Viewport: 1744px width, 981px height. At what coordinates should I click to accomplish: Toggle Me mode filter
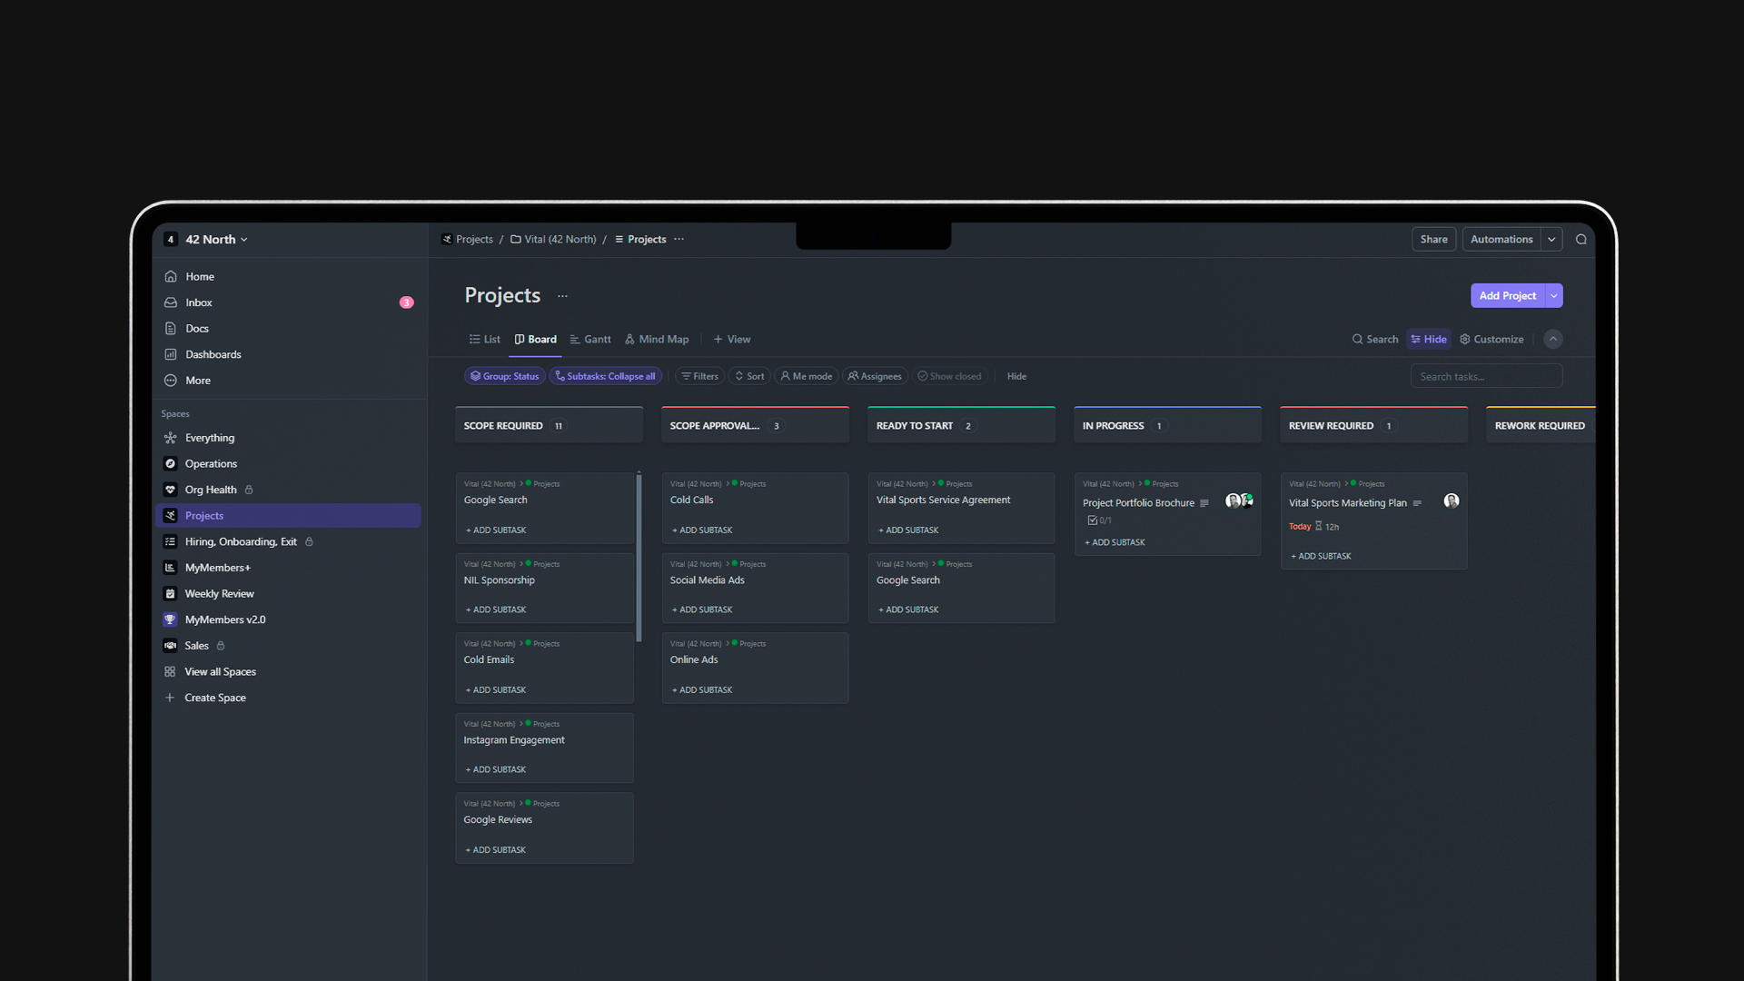pos(807,376)
